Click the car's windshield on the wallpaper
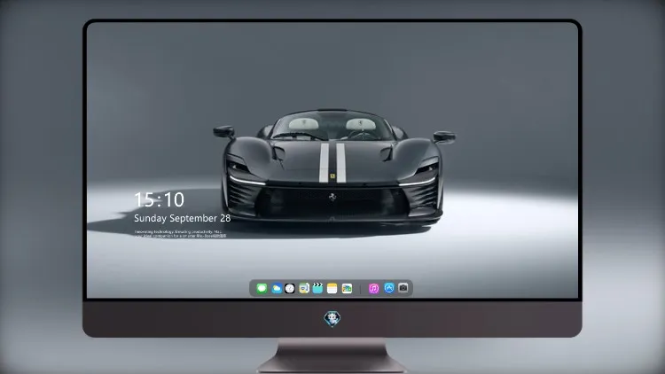This screenshot has height=374, width=665. (x=332, y=126)
